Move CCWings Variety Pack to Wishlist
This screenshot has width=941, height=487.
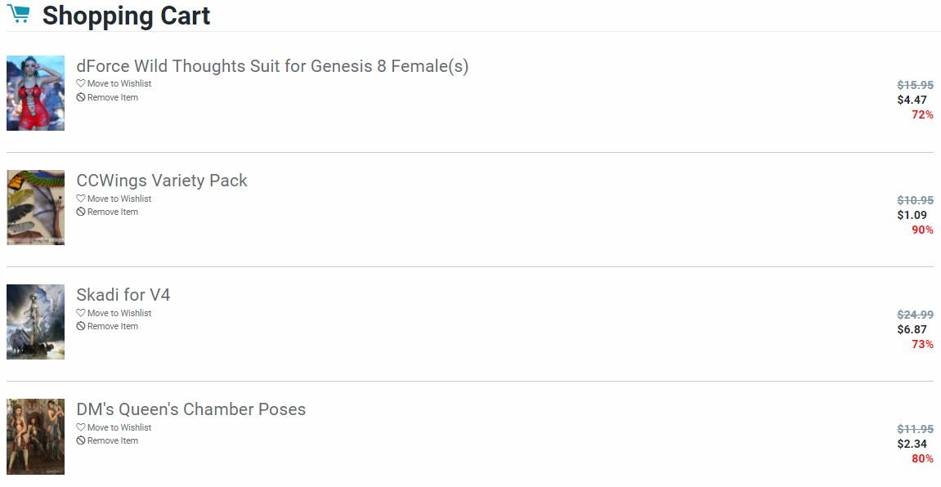click(119, 199)
